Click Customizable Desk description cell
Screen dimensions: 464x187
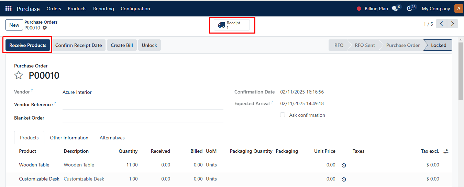click(84, 179)
